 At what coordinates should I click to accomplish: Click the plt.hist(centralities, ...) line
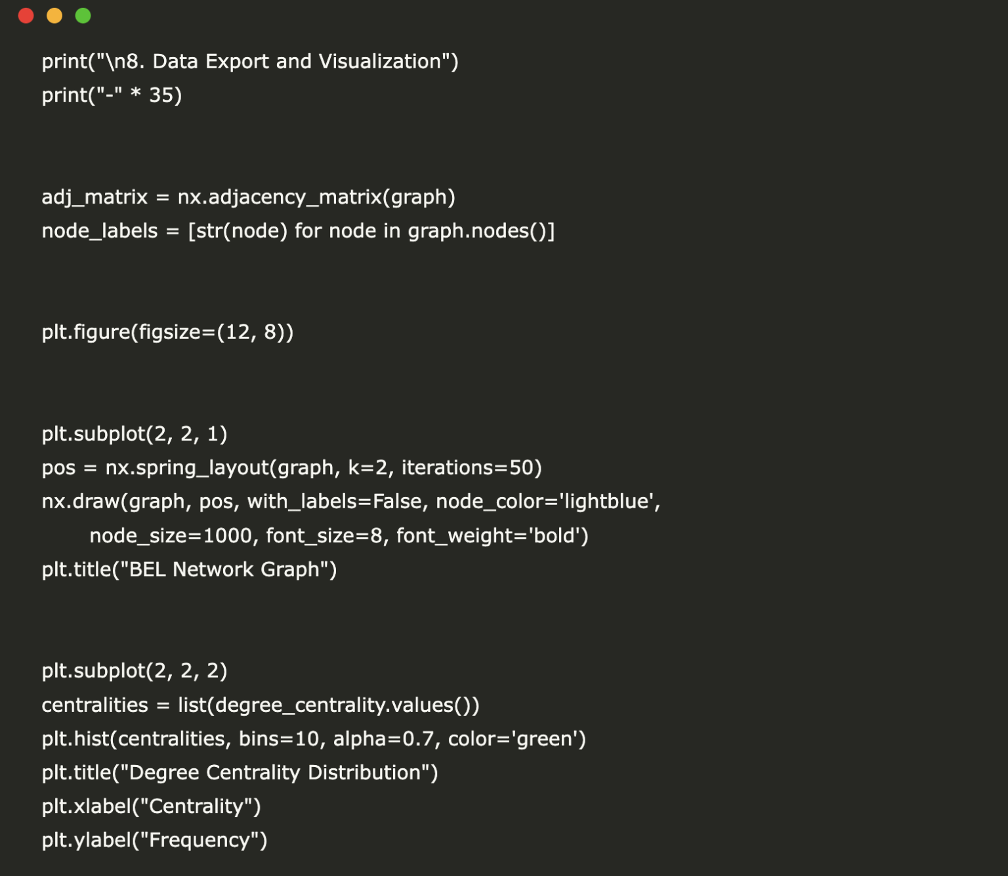314,739
